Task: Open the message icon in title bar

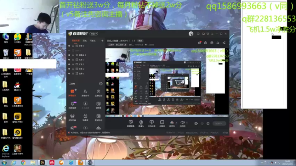Action: [198, 34]
